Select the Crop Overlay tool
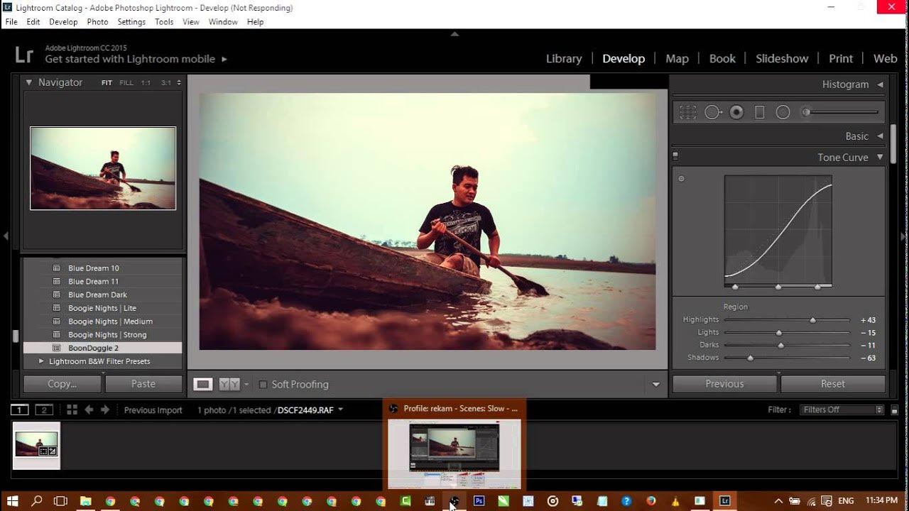The image size is (909, 511). (687, 112)
